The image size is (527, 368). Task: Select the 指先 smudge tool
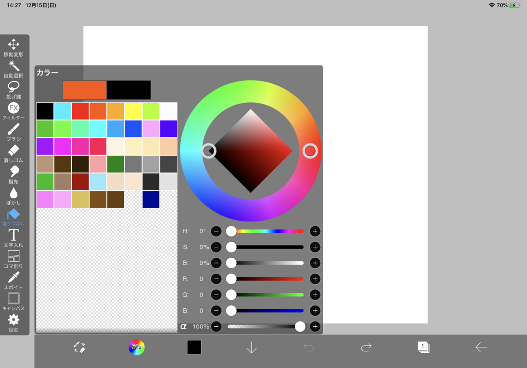click(x=14, y=174)
